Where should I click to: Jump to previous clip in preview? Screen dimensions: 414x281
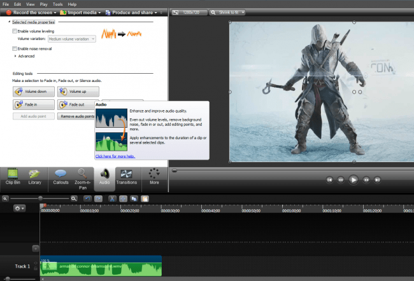[329, 180]
